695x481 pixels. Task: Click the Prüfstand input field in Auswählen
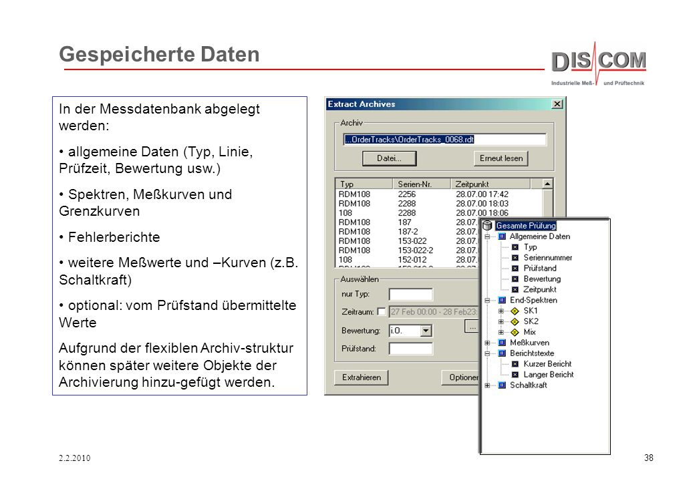410,349
